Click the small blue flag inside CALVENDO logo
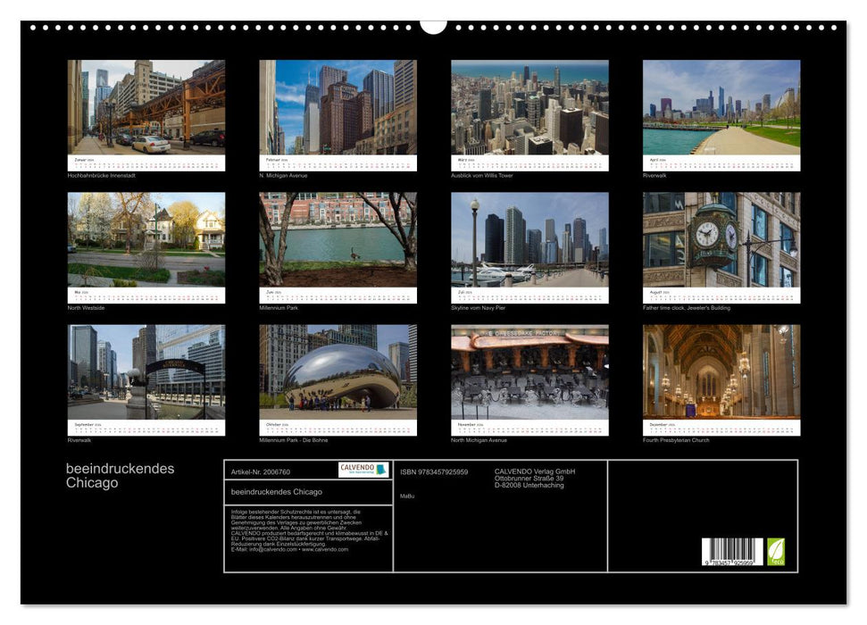This screenshot has height=625, width=867. [x=382, y=470]
